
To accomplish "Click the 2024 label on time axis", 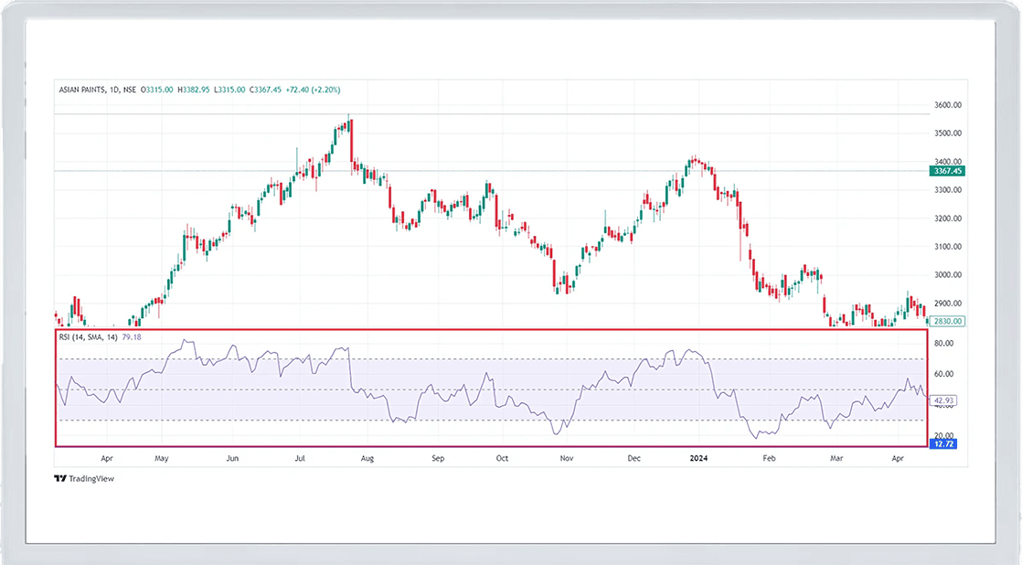I will click(698, 456).
